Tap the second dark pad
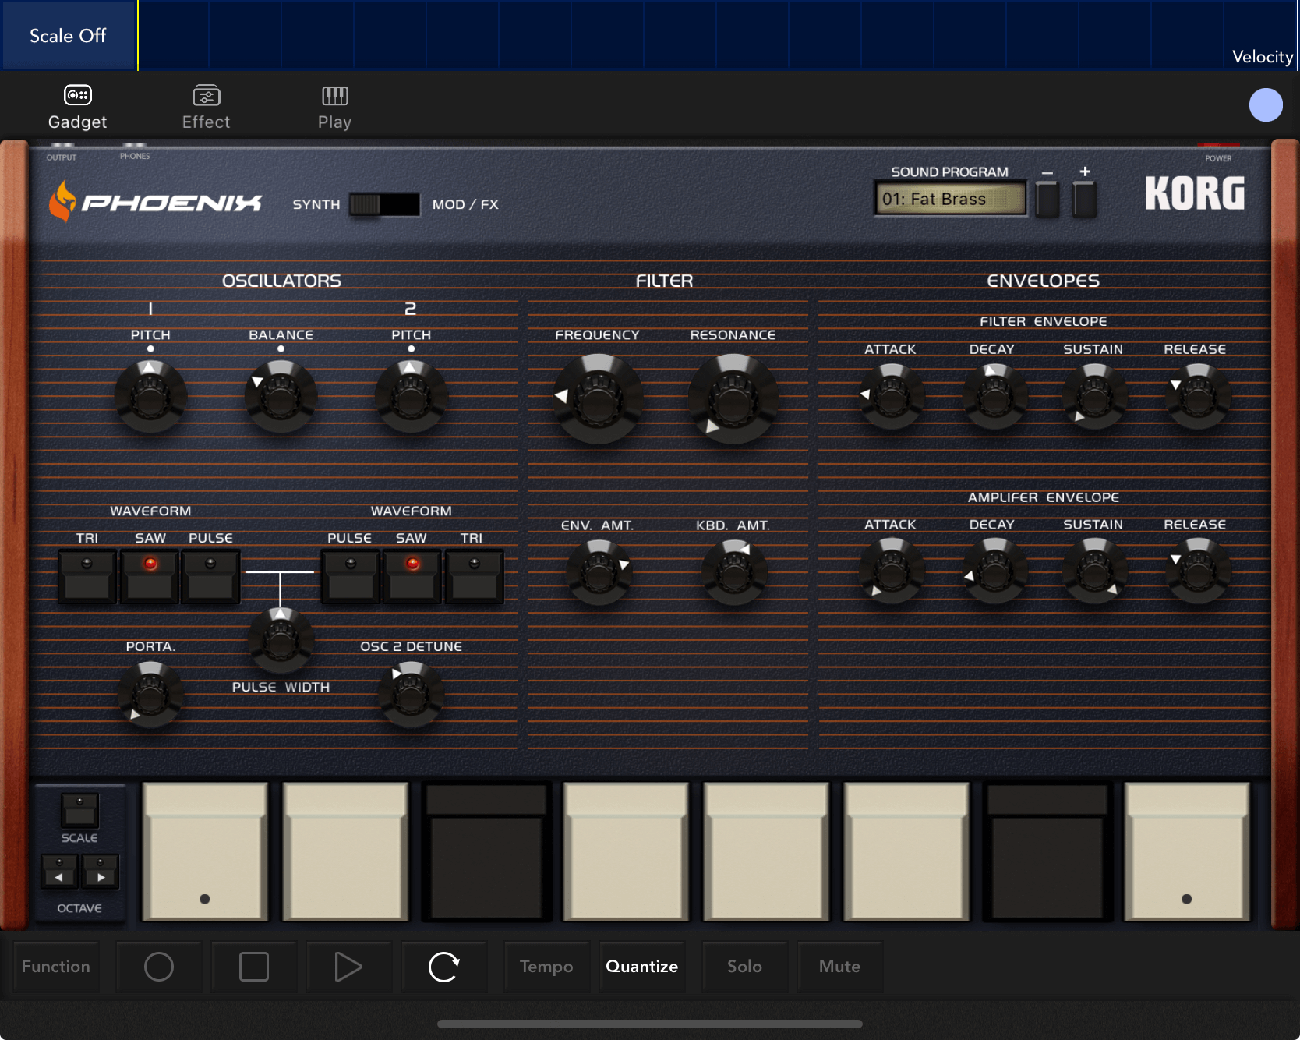The image size is (1300, 1040). coord(1047,852)
